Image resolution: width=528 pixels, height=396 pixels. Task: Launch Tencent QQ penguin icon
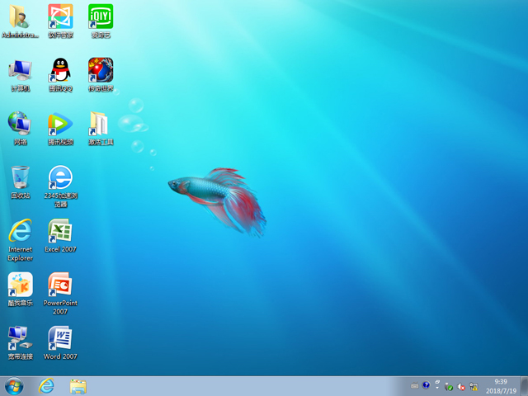click(x=59, y=70)
